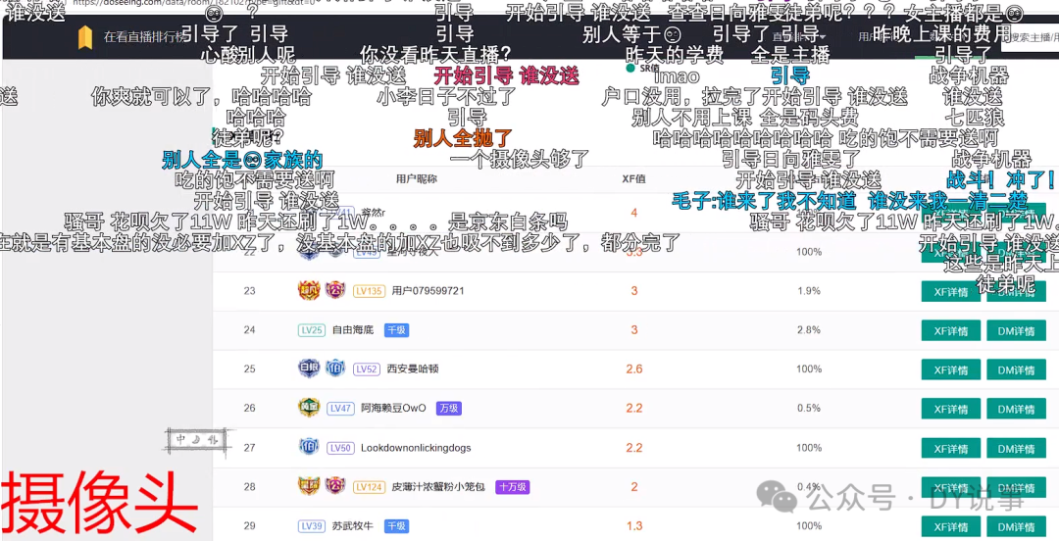The width and height of the screenshot is (1059, 541).
Task: Click rank number 25
Action: (x=250, y=369)
